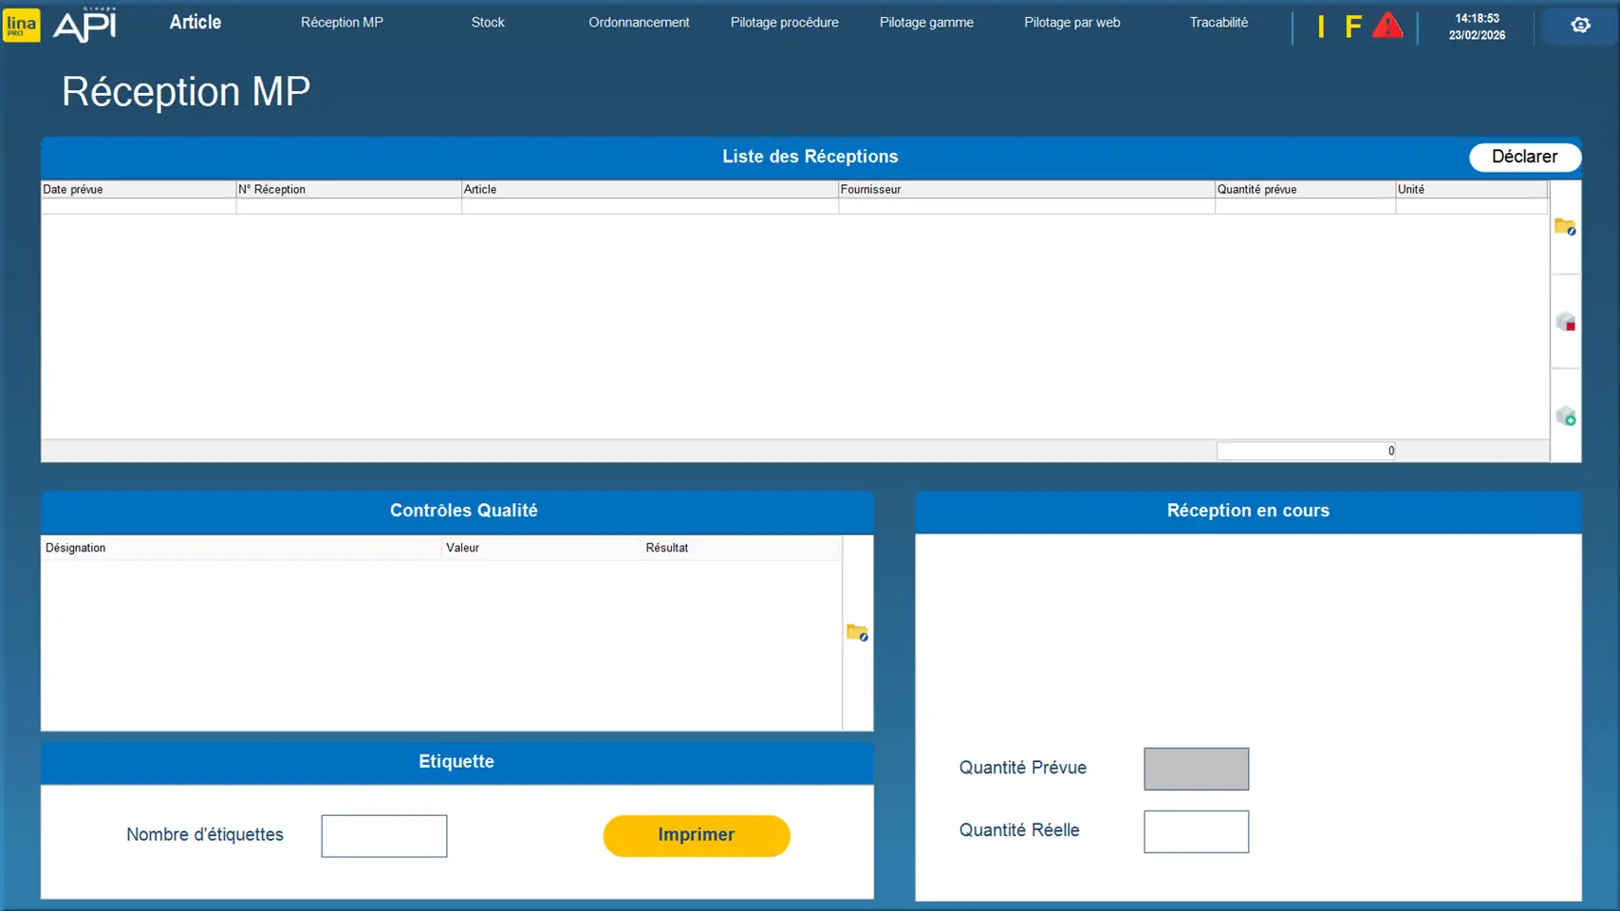Image resolution: width=1620 pixels, height=911 pixels.
Task: Open the Réception MP menu
Action: (x=342, y=23)
